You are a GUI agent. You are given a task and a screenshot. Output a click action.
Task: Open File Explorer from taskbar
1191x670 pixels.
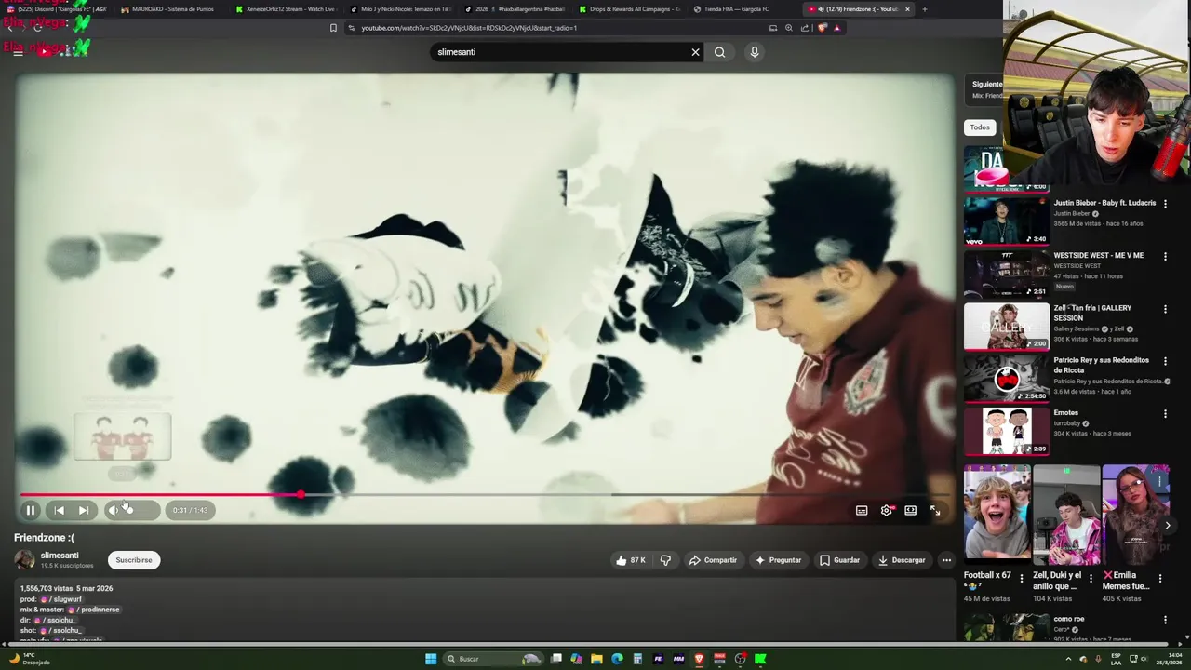coord(596,659)
